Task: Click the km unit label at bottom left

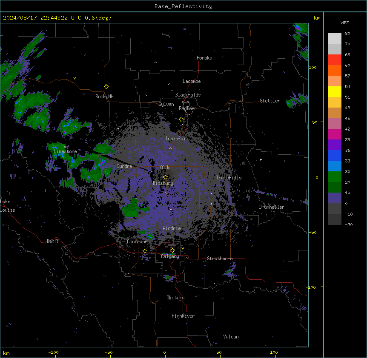Action: coord(6,353)
